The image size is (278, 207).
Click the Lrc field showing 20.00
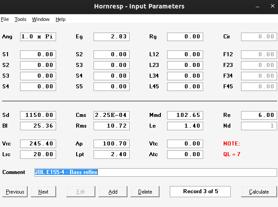[38, 154]
